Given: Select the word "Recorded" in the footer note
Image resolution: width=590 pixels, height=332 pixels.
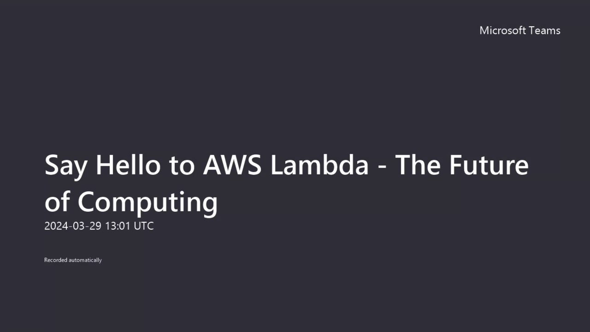Looking at the screenshot, I should click(56, 260).
